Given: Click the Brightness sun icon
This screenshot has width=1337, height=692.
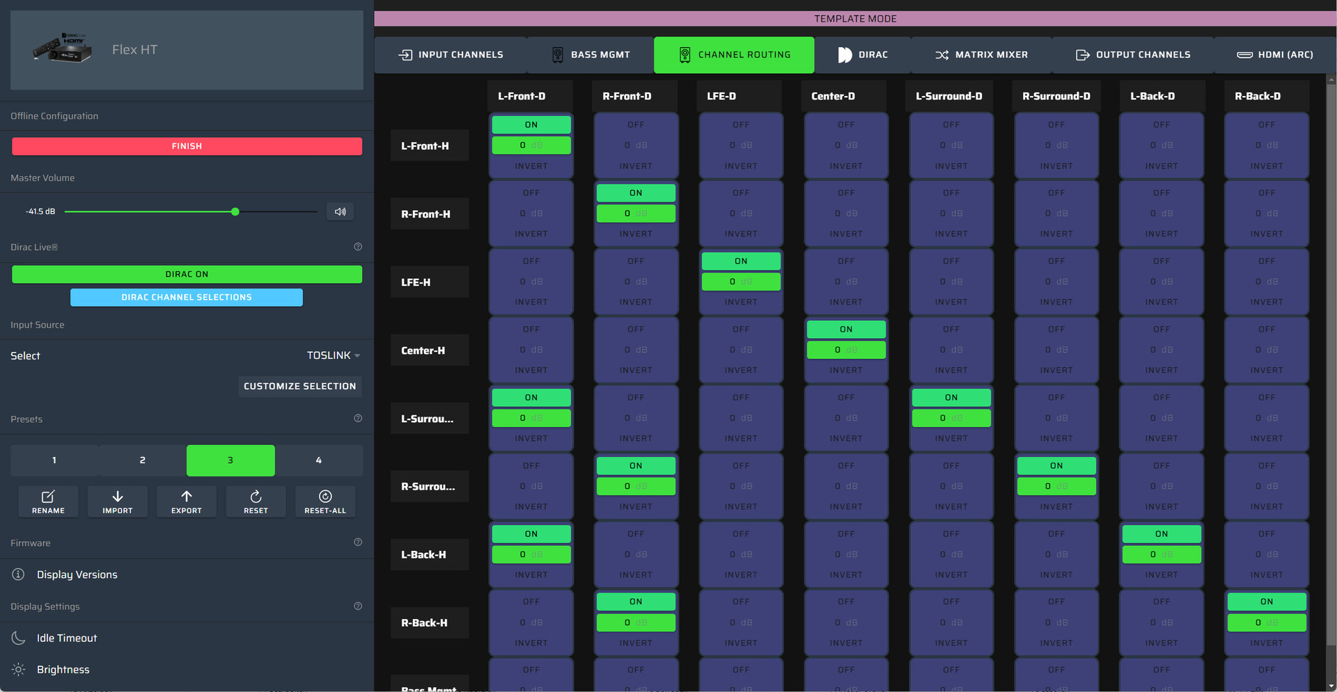Looking at the screenshot, I should pos(19,670).
